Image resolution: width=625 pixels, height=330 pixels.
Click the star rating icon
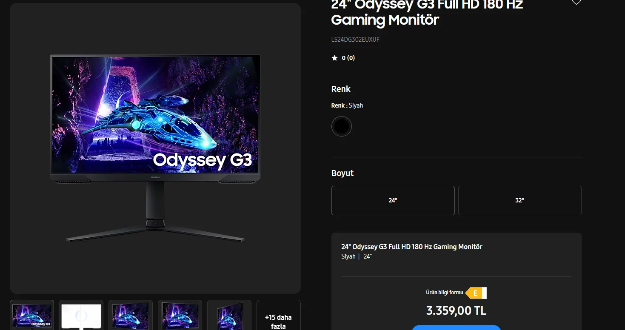coord(334,58)
